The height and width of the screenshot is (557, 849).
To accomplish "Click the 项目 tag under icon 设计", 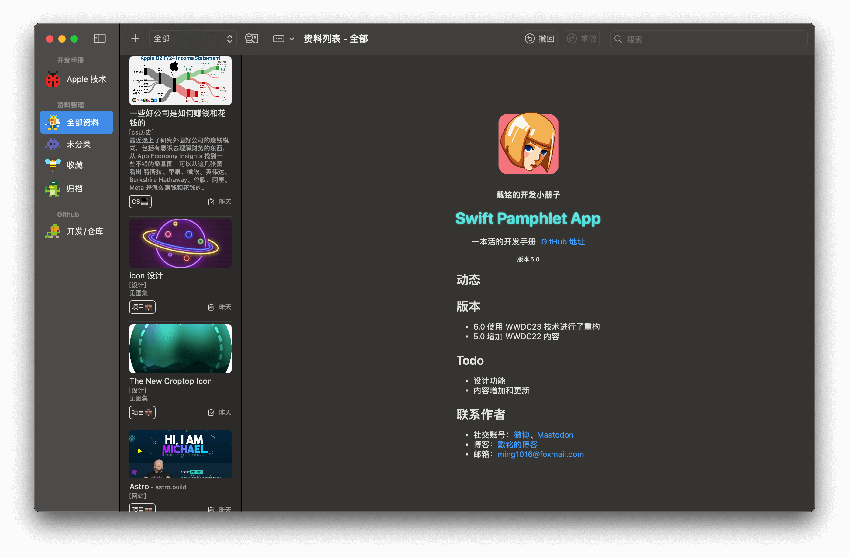I will (142, 307).
